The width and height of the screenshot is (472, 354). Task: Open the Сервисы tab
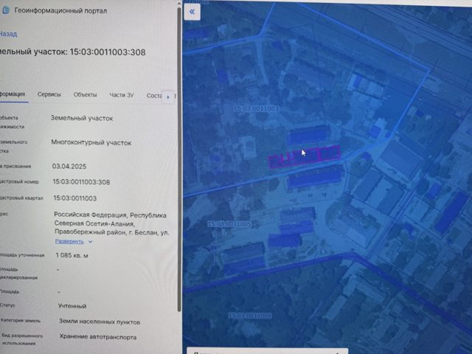coord(49,94)
